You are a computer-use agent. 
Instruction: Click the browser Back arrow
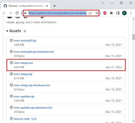click(4, 13)
